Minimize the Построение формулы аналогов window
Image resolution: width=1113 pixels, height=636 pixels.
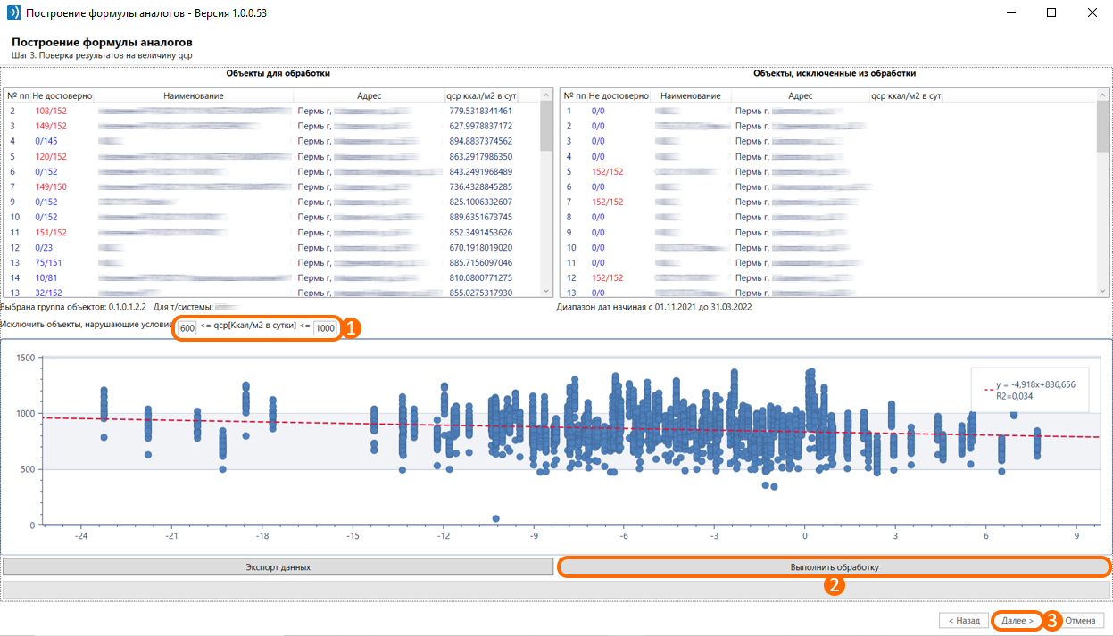click(x=1010, y=13)
